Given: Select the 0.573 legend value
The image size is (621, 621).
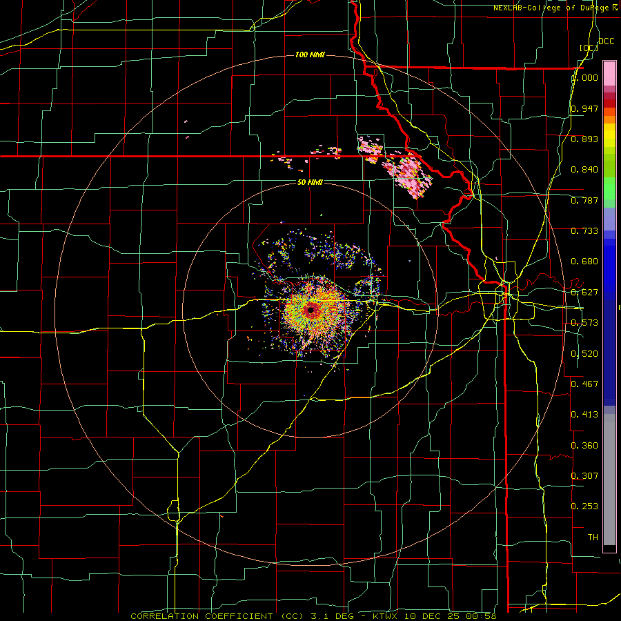Looking at the screenshot, I should point(584,323).
